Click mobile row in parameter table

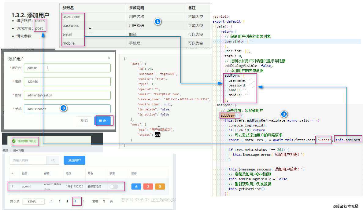point(136,43)
